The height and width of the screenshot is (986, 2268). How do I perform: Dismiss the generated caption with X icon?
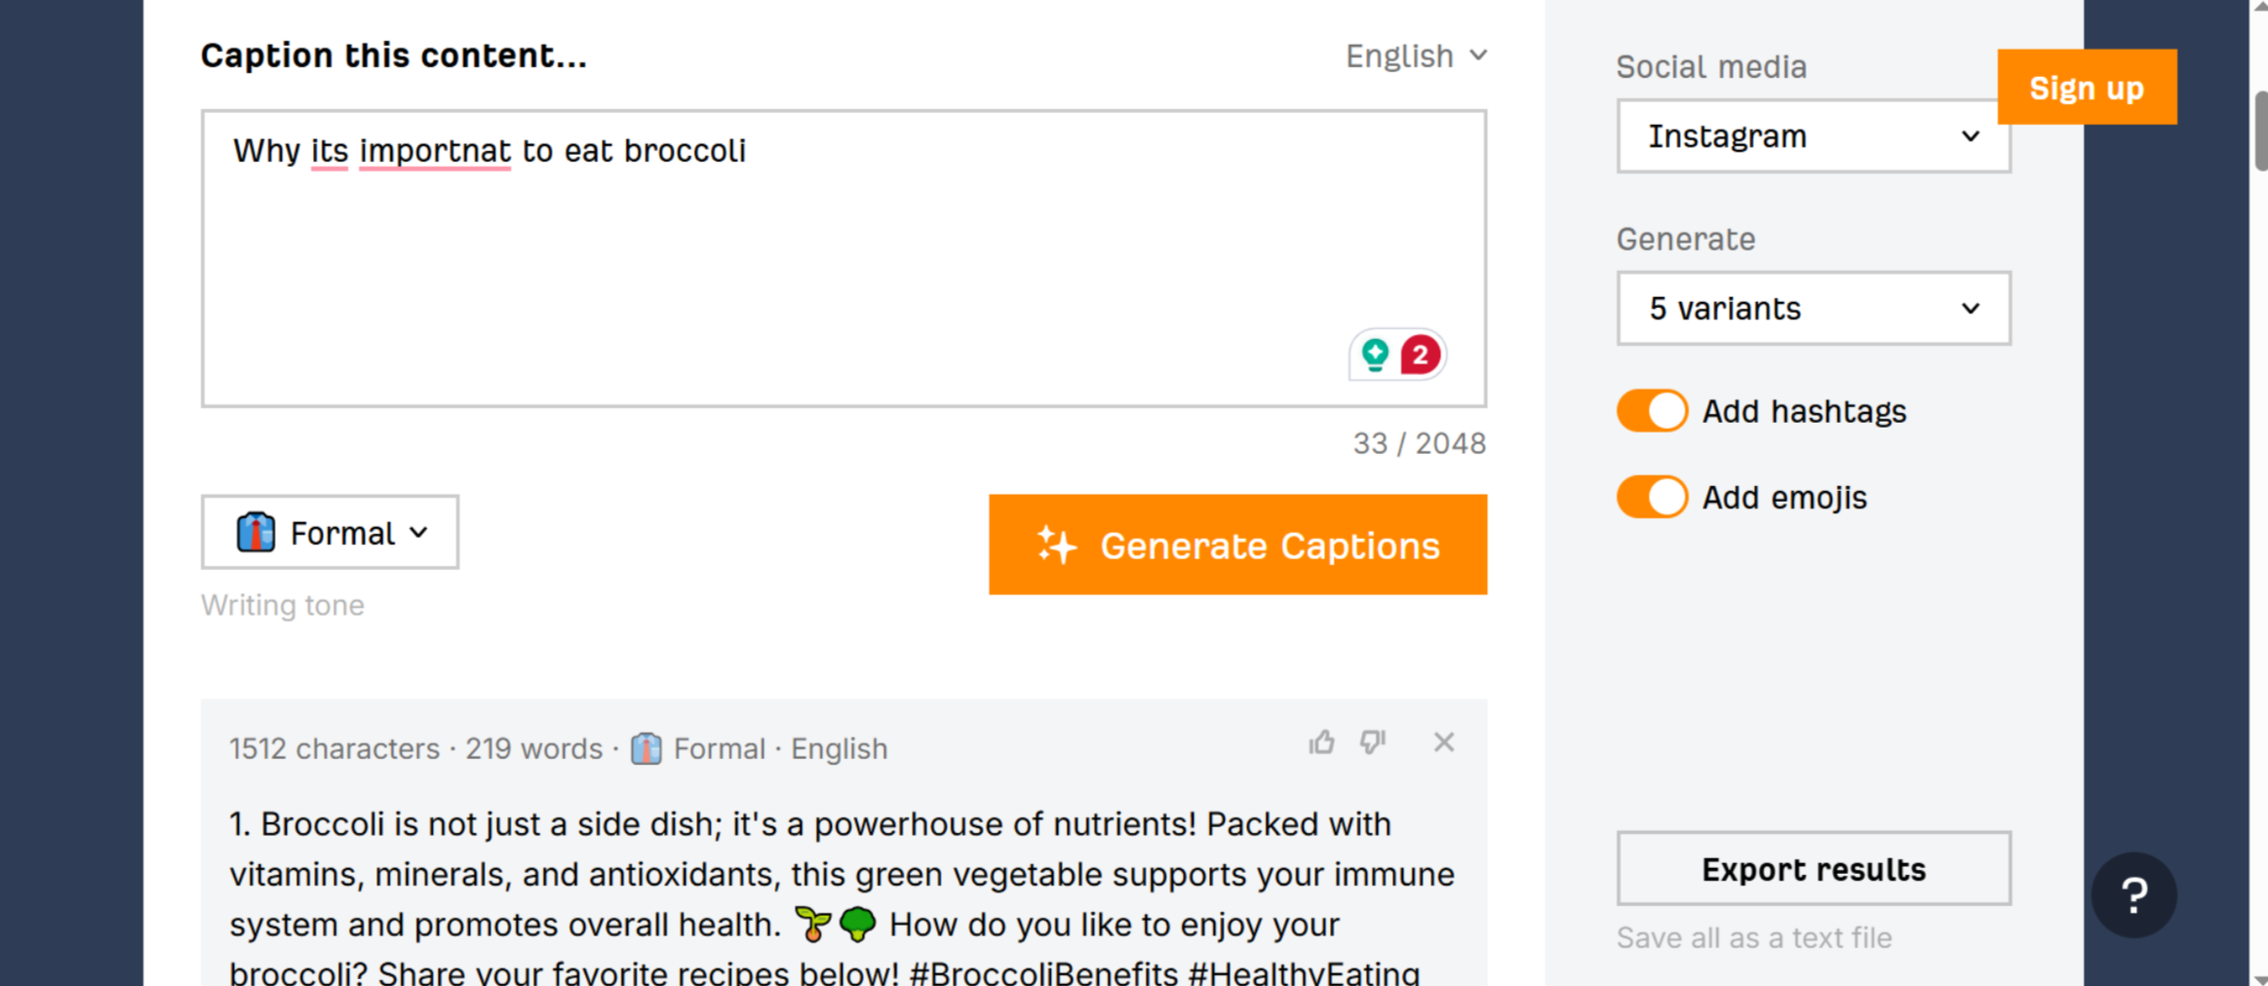(x=1444, y=742)
